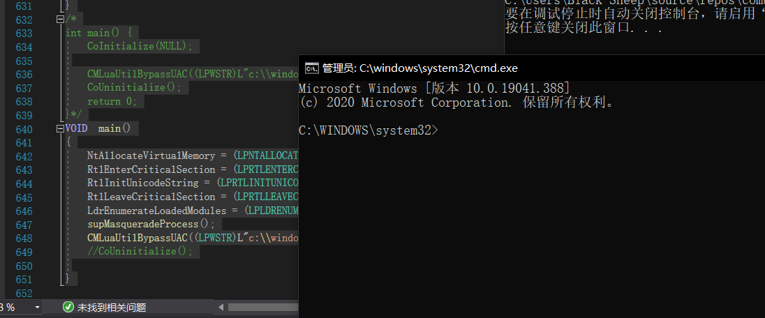The image size is (765, 318).
Task: Click the RtlInitUnicodeString identifier
Action: [x=143, y=183]
